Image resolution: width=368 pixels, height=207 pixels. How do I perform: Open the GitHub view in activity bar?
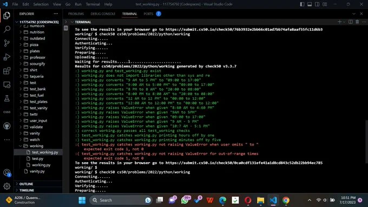click(x=7, y=126)
